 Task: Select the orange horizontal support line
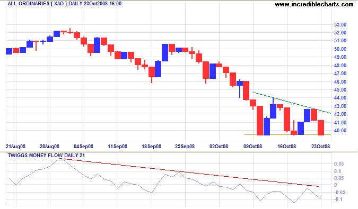(287, 135)
